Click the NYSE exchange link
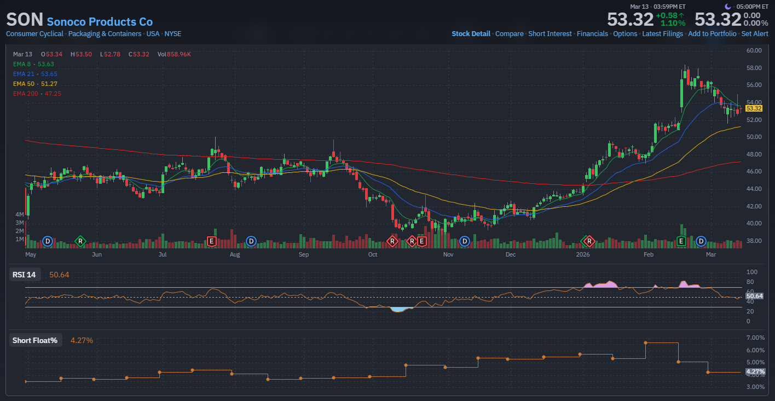Viewport: 775px width, 401px height. 173,33
